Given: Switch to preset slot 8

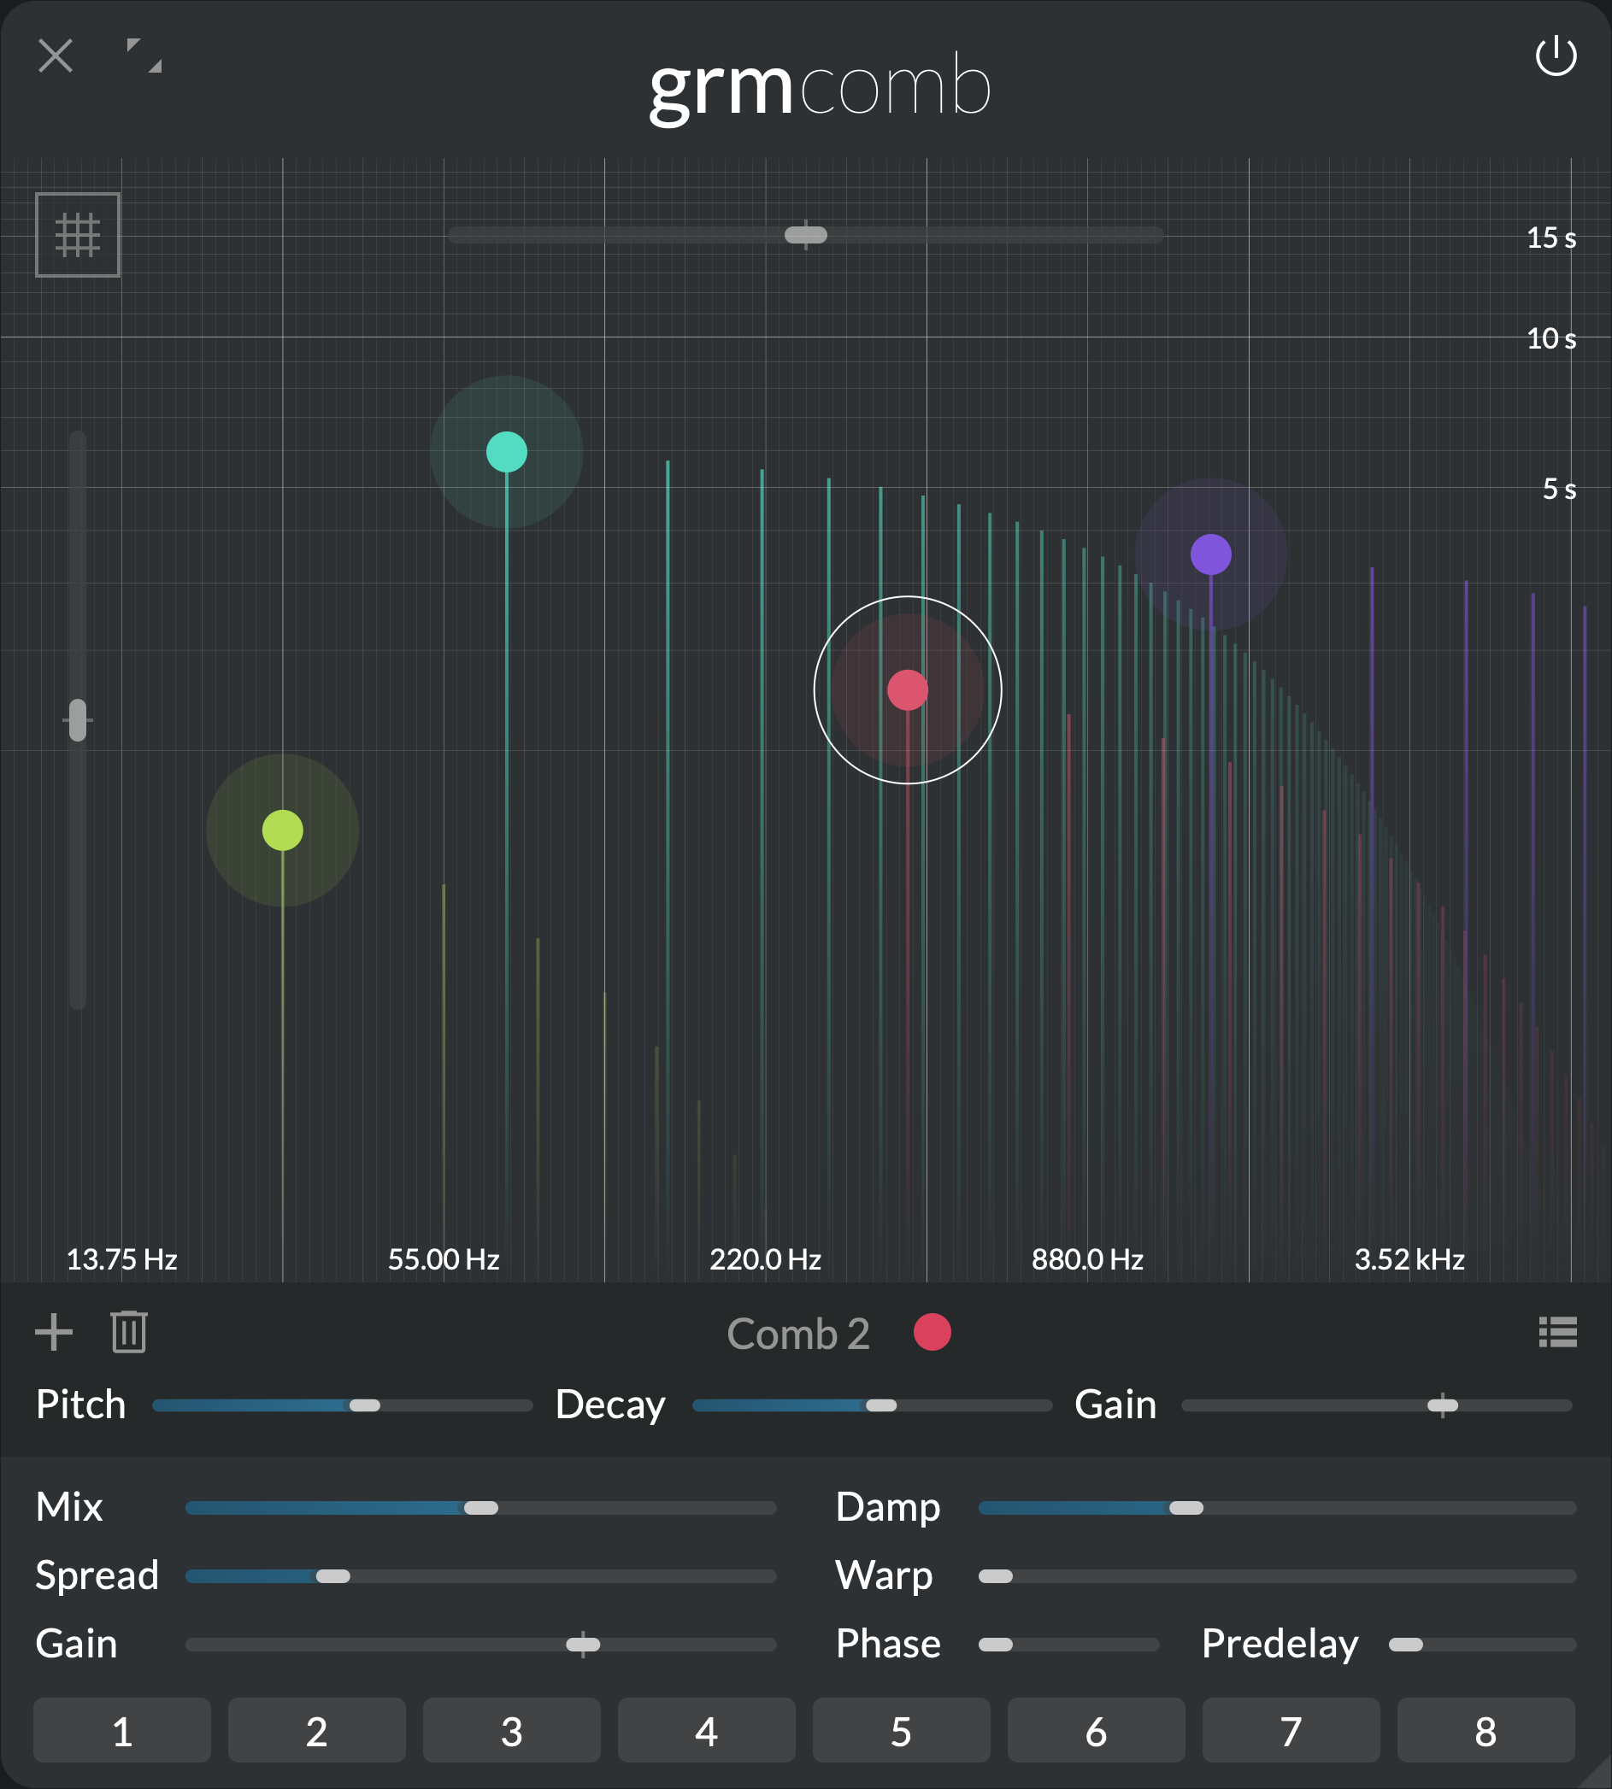Looking at the screenshot, I should (x=1486, y=1731).
